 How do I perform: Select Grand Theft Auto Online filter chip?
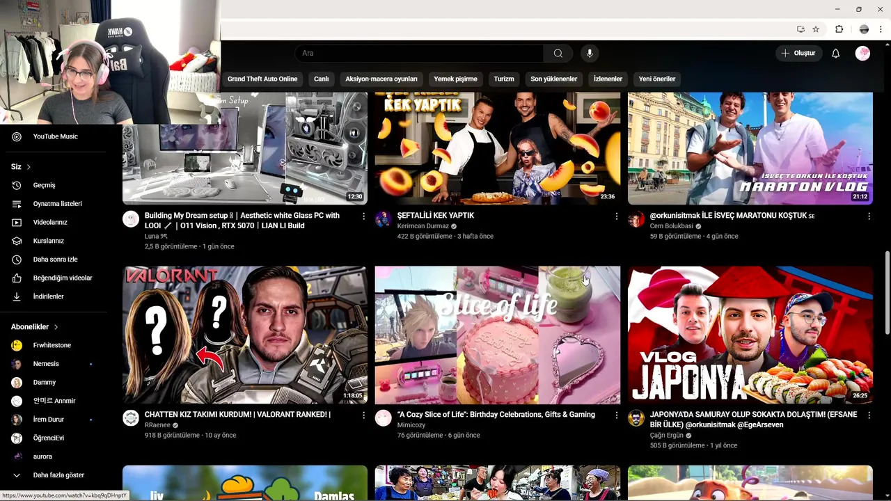coord(262,79)
